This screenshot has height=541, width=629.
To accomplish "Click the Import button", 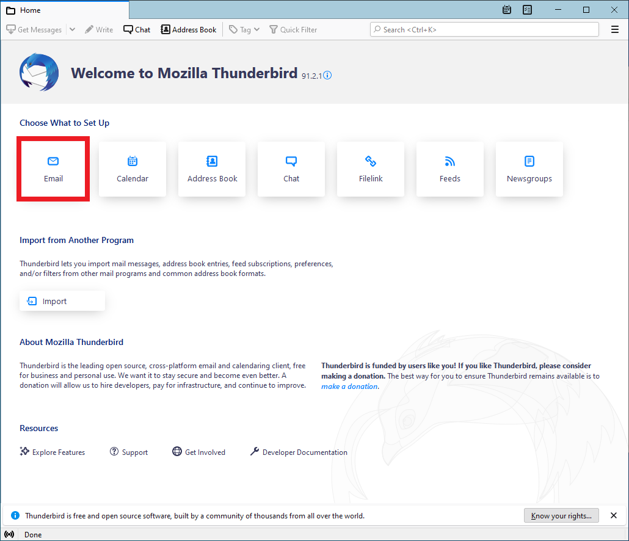I will [62, 301].
